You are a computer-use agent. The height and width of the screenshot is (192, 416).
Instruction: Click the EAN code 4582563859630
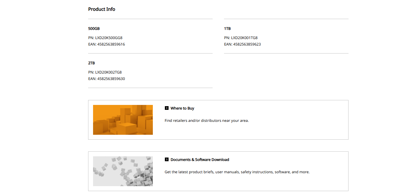point(111,79)
